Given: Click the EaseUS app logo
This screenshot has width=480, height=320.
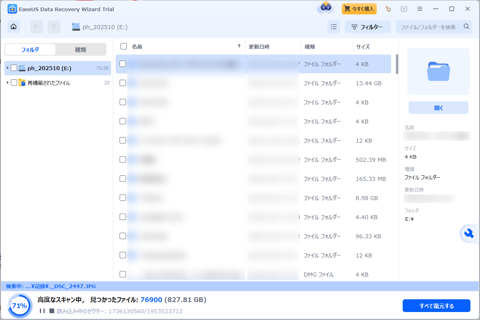Looking at the screenshot, I should click(x=12, y=9).
